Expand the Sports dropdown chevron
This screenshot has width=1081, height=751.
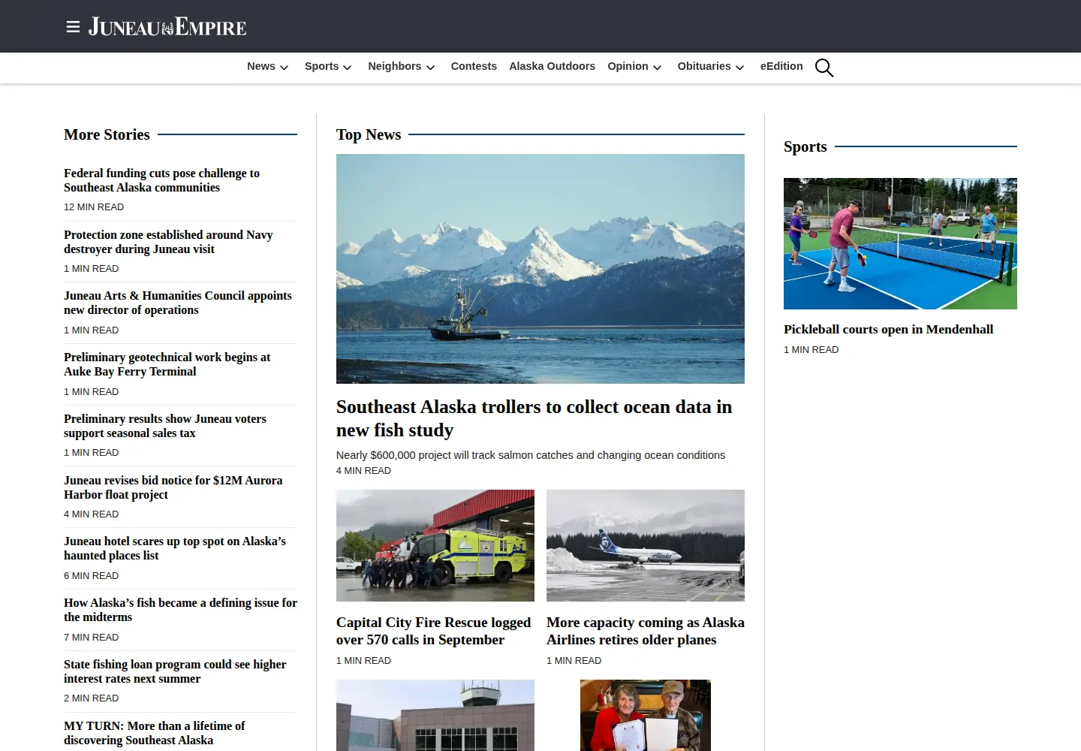347,68
